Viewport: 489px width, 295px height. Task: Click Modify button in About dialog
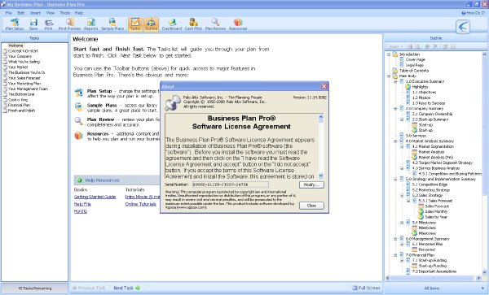point(311,184)
